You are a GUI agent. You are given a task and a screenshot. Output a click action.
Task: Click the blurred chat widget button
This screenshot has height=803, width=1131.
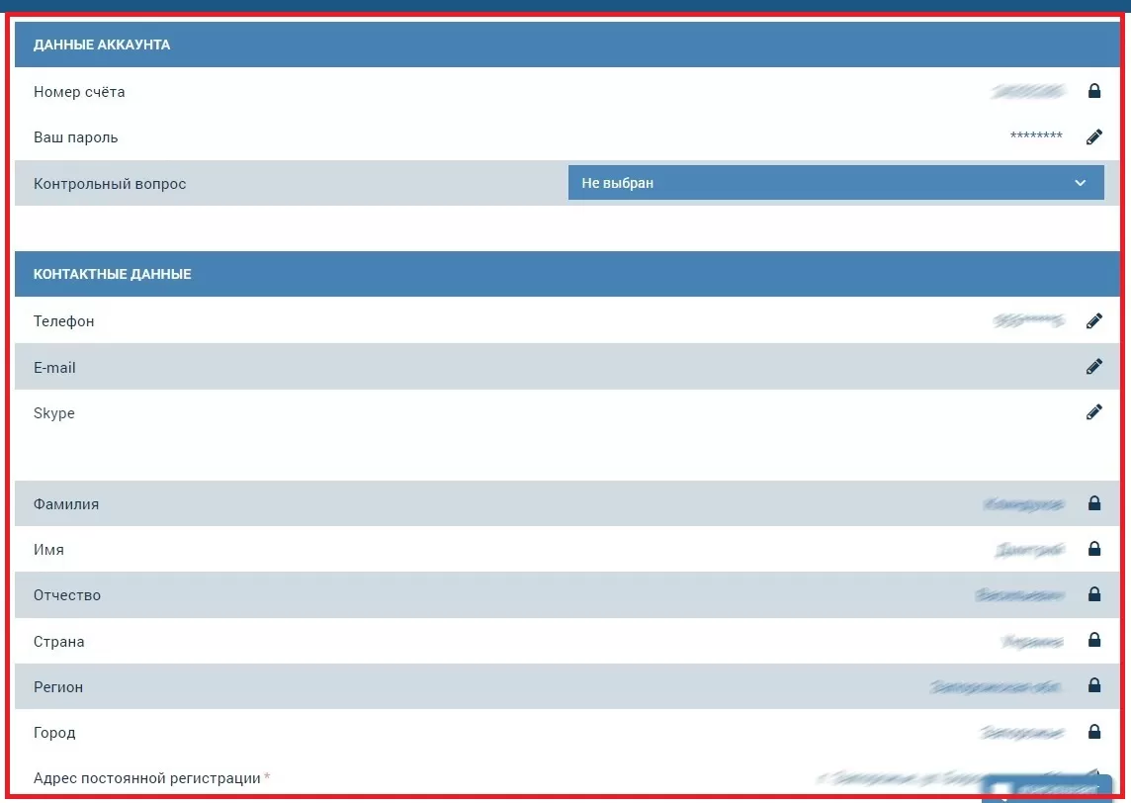coord(1048,788)
